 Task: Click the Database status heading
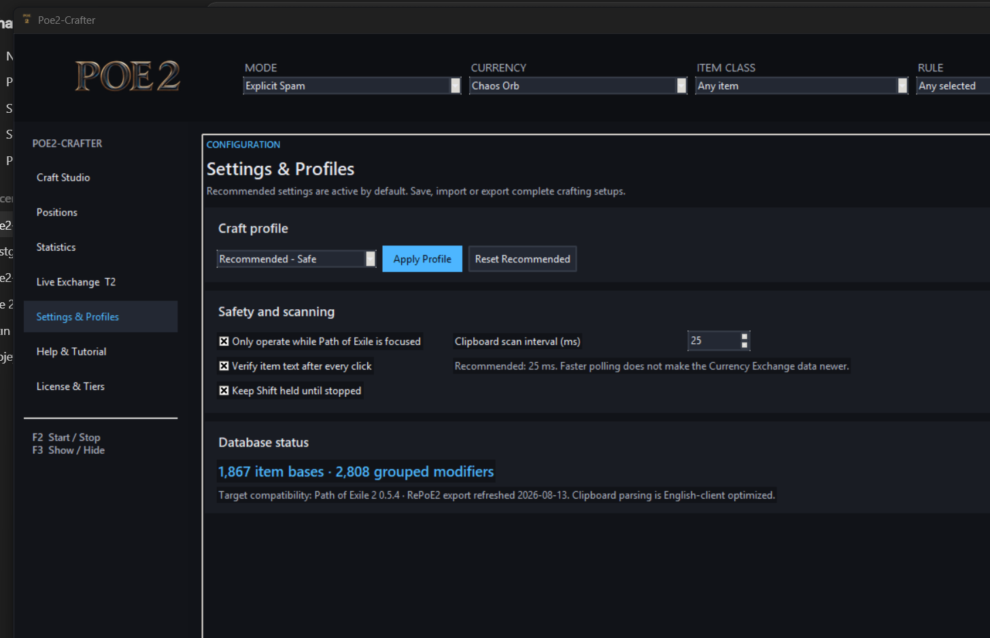click(264, 442)
